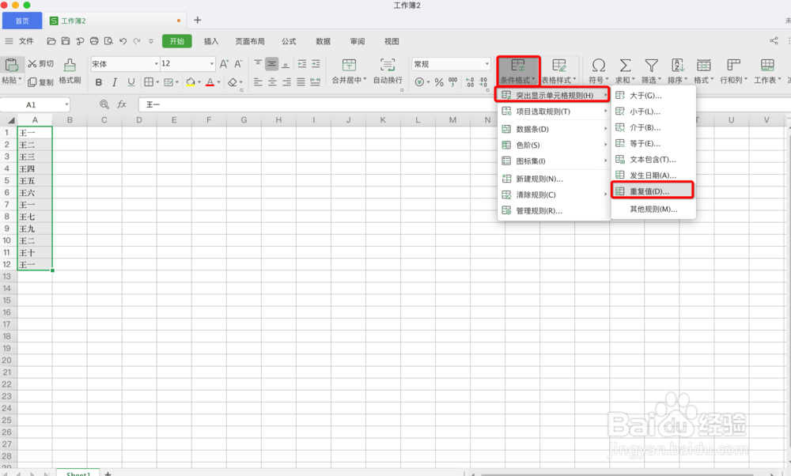Click the Filter (筛选) funnel icon
Image resolution: width=791 pixels, height=476 pixels.
pos(651,65)
